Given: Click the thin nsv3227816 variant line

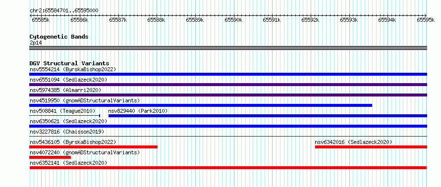Looking at the screenshot, I should pos(228,137).
